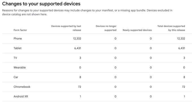Click Chromebook's 72 under last release
This screenshot has width=192, height=104.
[80, 87]
